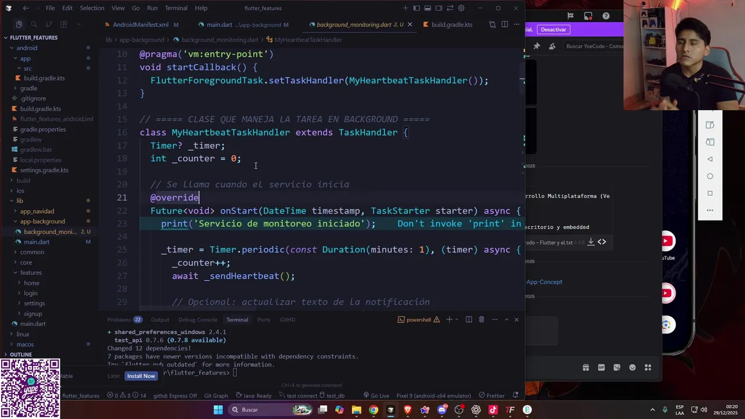Toggle the bottom panel layout icon
Viewport: 745px width, 419px height.
click(427, 8)
